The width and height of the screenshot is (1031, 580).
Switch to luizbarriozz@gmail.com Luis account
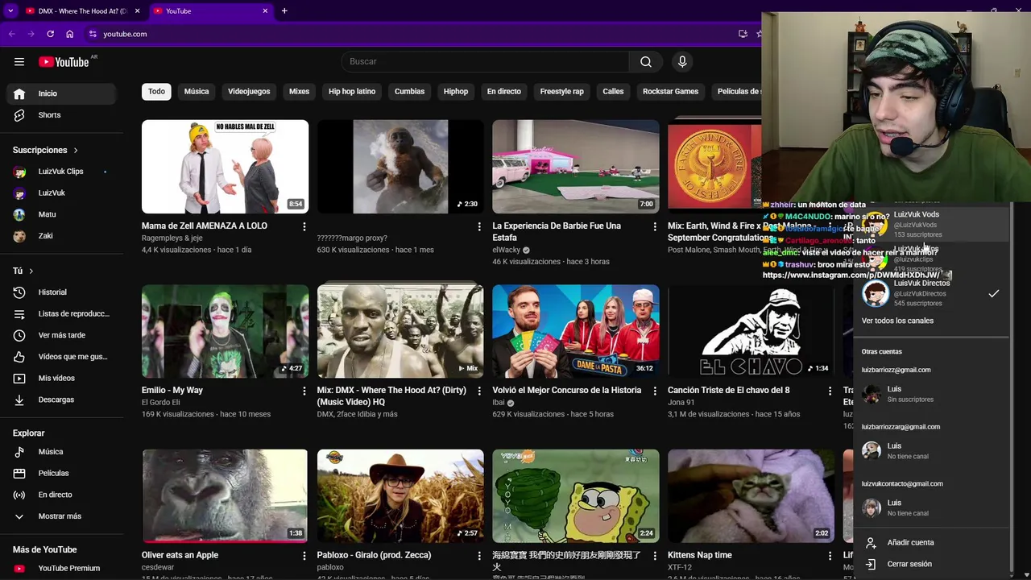coord(930,394)
